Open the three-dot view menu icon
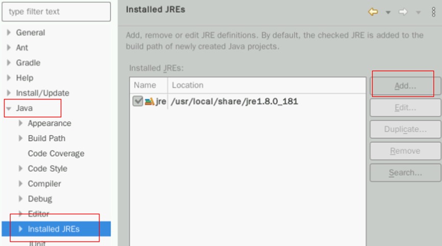The width and height of the screenshot is (442, 246). coord(434,12)
